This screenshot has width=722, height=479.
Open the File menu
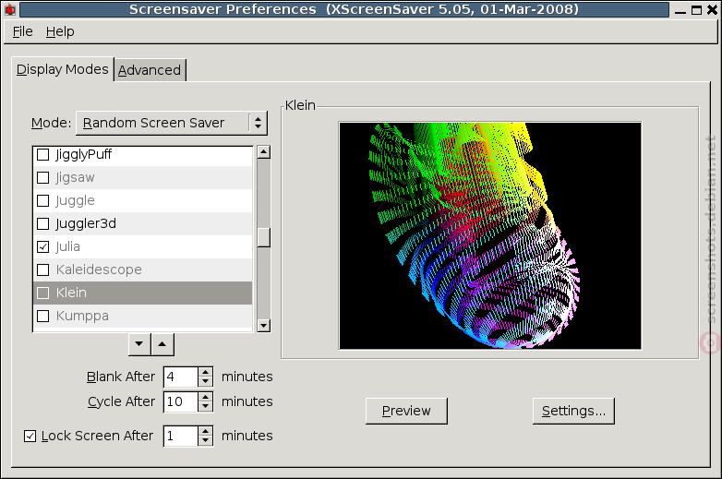[x=22, y=31]
